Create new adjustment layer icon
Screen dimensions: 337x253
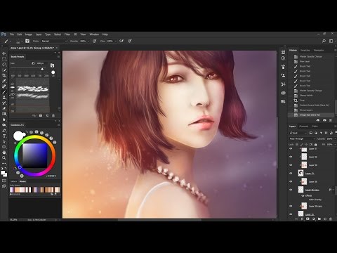click(x=314, y=219)
